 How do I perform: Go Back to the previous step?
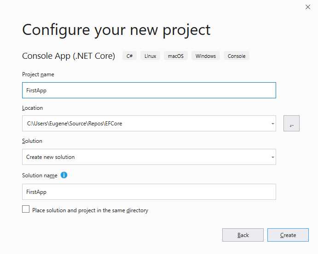click(x=243, y=235)
